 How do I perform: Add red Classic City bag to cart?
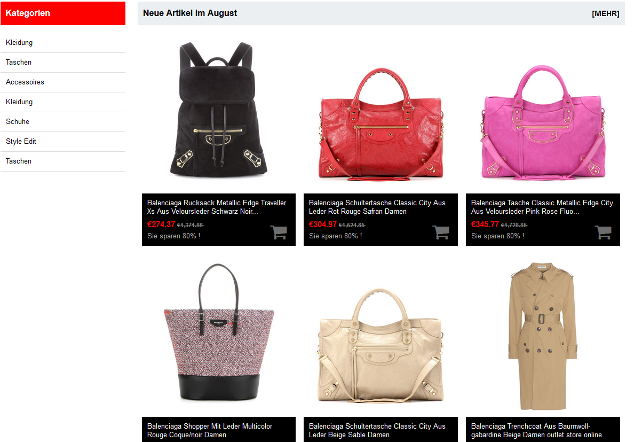[441, 232]
